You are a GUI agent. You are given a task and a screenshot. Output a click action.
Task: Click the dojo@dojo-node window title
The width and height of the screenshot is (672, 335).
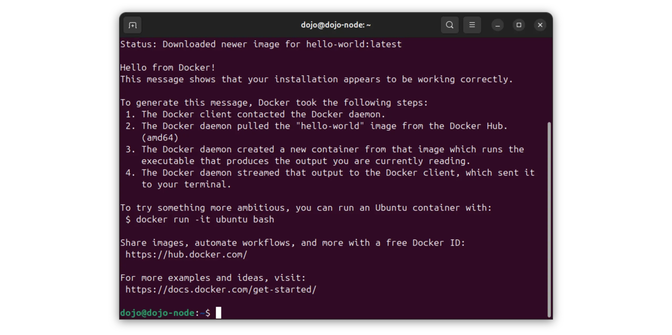click(335, 25)
